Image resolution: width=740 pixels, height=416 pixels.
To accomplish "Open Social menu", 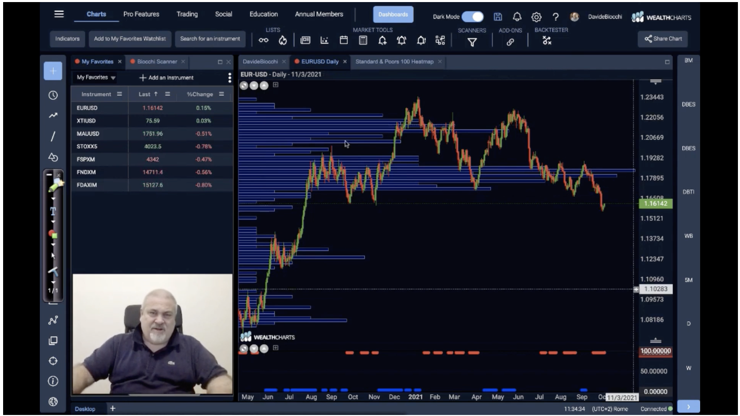I will (224, 14).
